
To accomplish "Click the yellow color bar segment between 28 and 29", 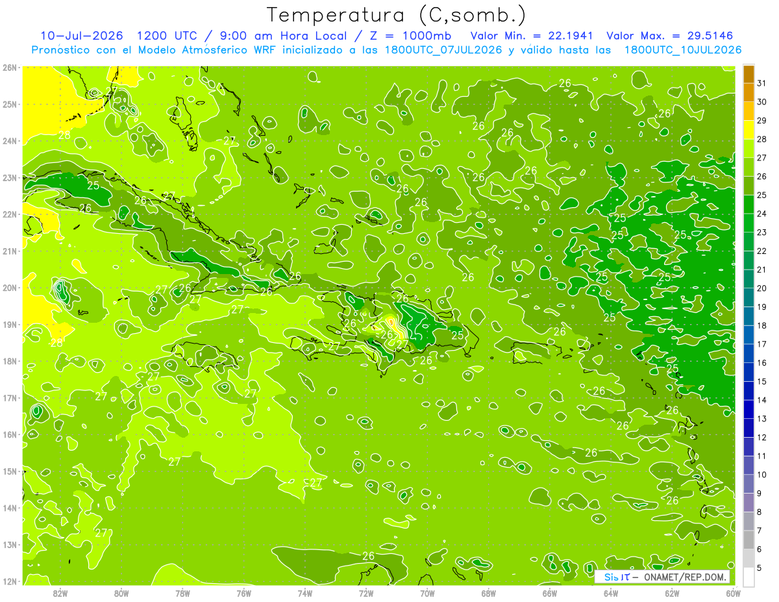I will click(748, 130).
